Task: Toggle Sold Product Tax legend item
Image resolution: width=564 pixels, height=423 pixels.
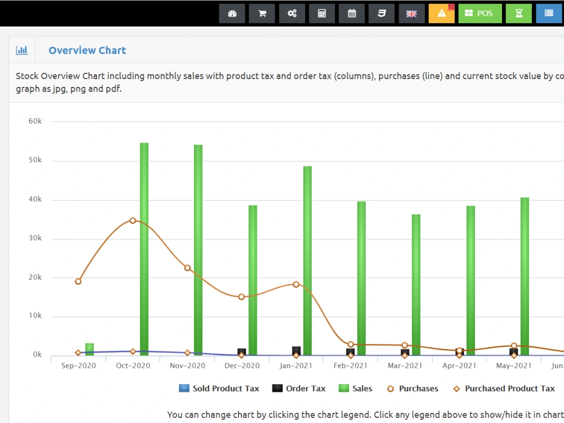Action: click(x=219, y=389)
